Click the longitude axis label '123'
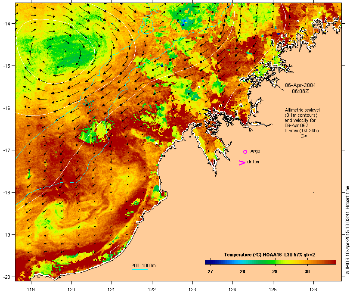The width and height of the screenshot is (353, 293). pyautogui.click(x=192, y=290)
